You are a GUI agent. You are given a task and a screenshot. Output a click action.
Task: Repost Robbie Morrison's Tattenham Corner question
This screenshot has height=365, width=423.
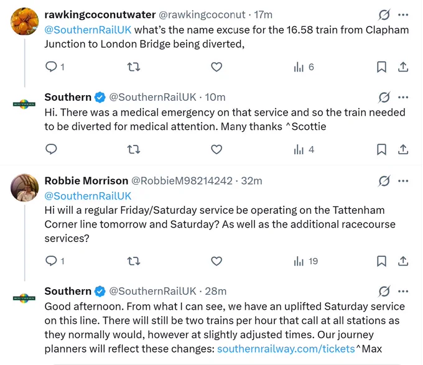tap(134, 261)
